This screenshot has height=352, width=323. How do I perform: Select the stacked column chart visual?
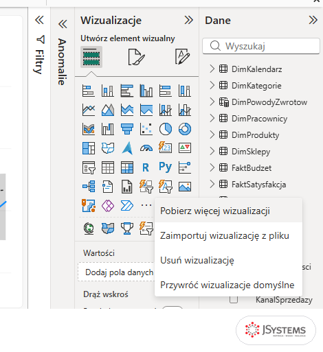108,91
